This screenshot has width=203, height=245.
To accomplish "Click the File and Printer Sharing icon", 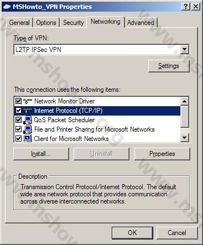I will tap(28, 129).
